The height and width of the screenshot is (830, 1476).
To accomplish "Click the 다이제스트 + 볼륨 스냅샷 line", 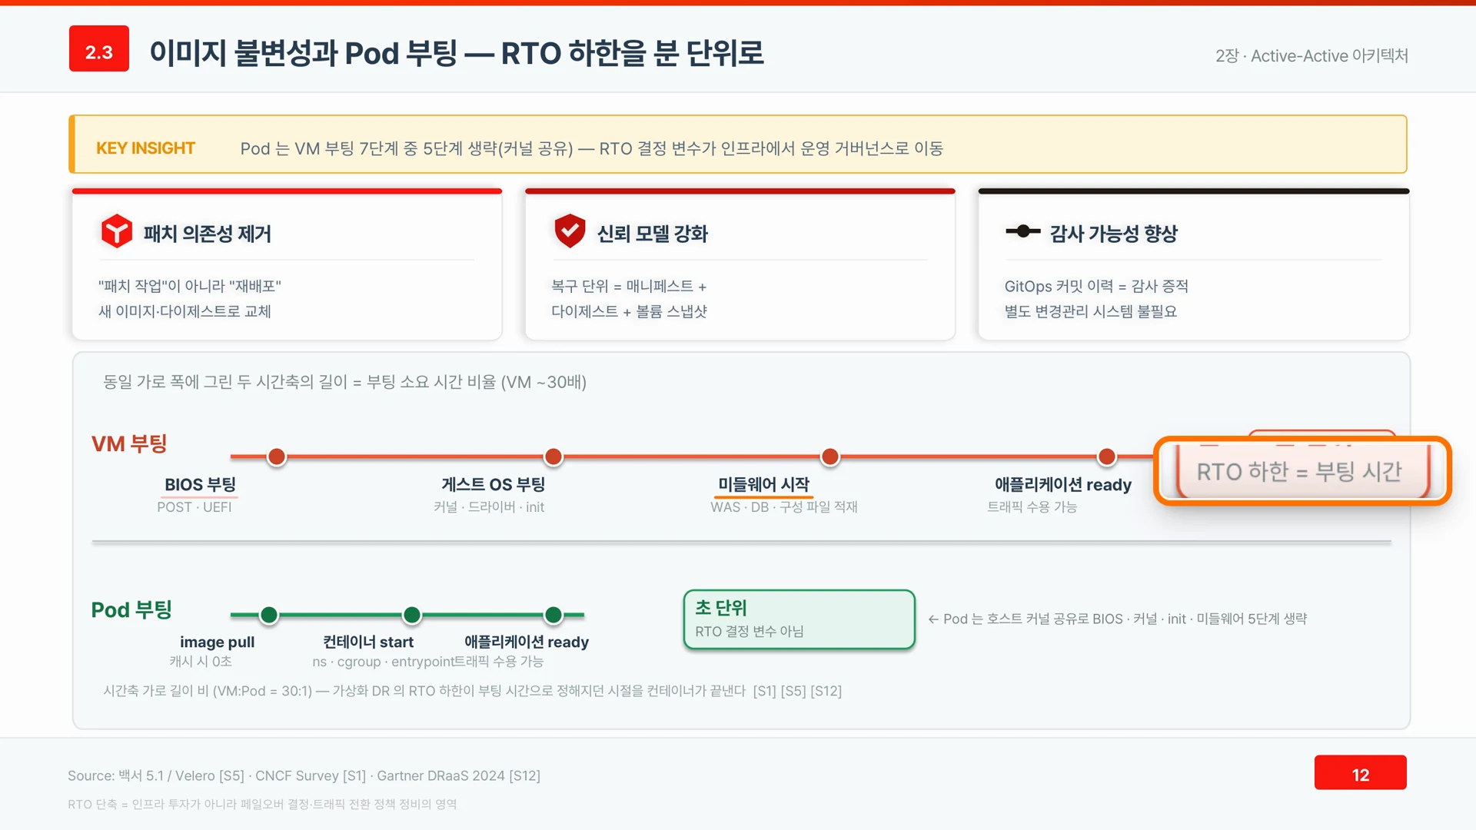I will coord(629,311).
